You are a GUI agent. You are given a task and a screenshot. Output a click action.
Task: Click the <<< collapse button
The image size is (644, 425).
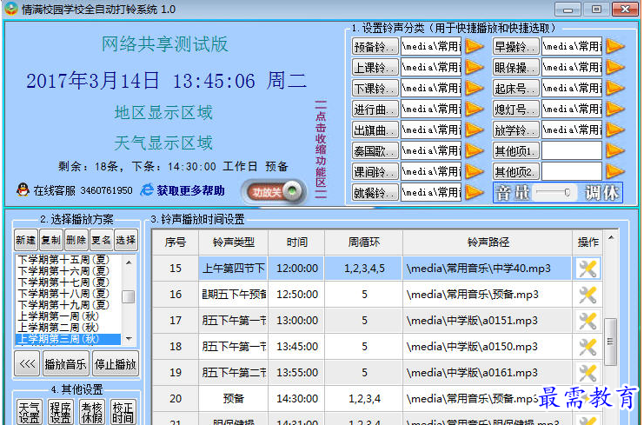(x=27, y=364)
